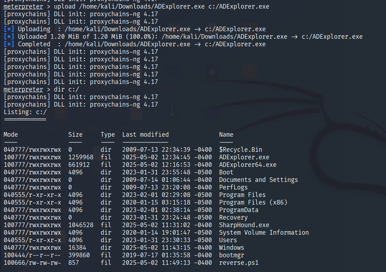Select the SharpHound.exe entry name
The width and height of the screenshot is (386, 272).
(x=244, y=225)
